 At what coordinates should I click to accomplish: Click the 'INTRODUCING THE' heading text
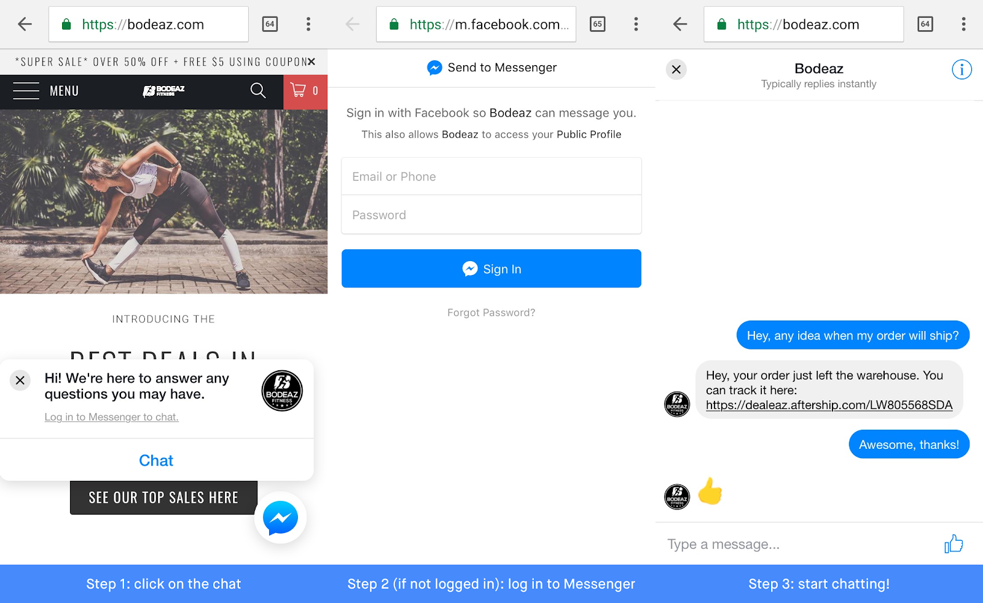pyautogui.click(x=163, y=319)
